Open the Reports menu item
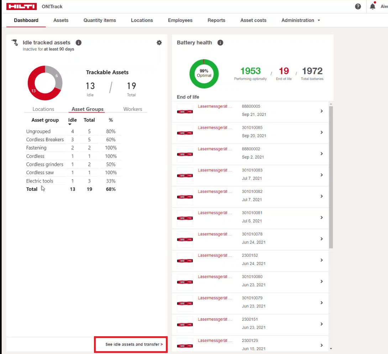 pos(216,20)
